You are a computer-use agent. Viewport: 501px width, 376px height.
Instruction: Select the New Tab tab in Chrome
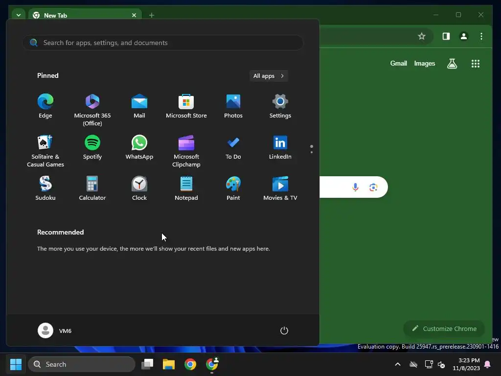(85, 15)
